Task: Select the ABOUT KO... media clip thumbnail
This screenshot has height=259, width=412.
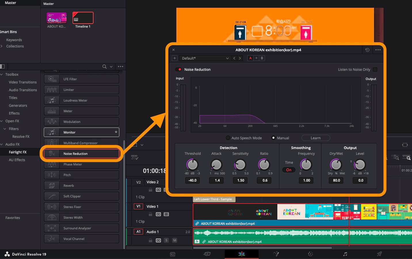Action: [56, 18]
